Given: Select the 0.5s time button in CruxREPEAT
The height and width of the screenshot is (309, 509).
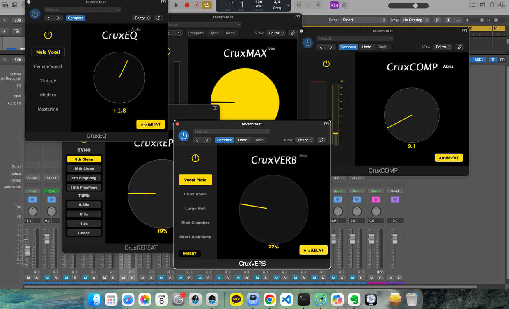Looking at the screenshot, I should (84, 214).
